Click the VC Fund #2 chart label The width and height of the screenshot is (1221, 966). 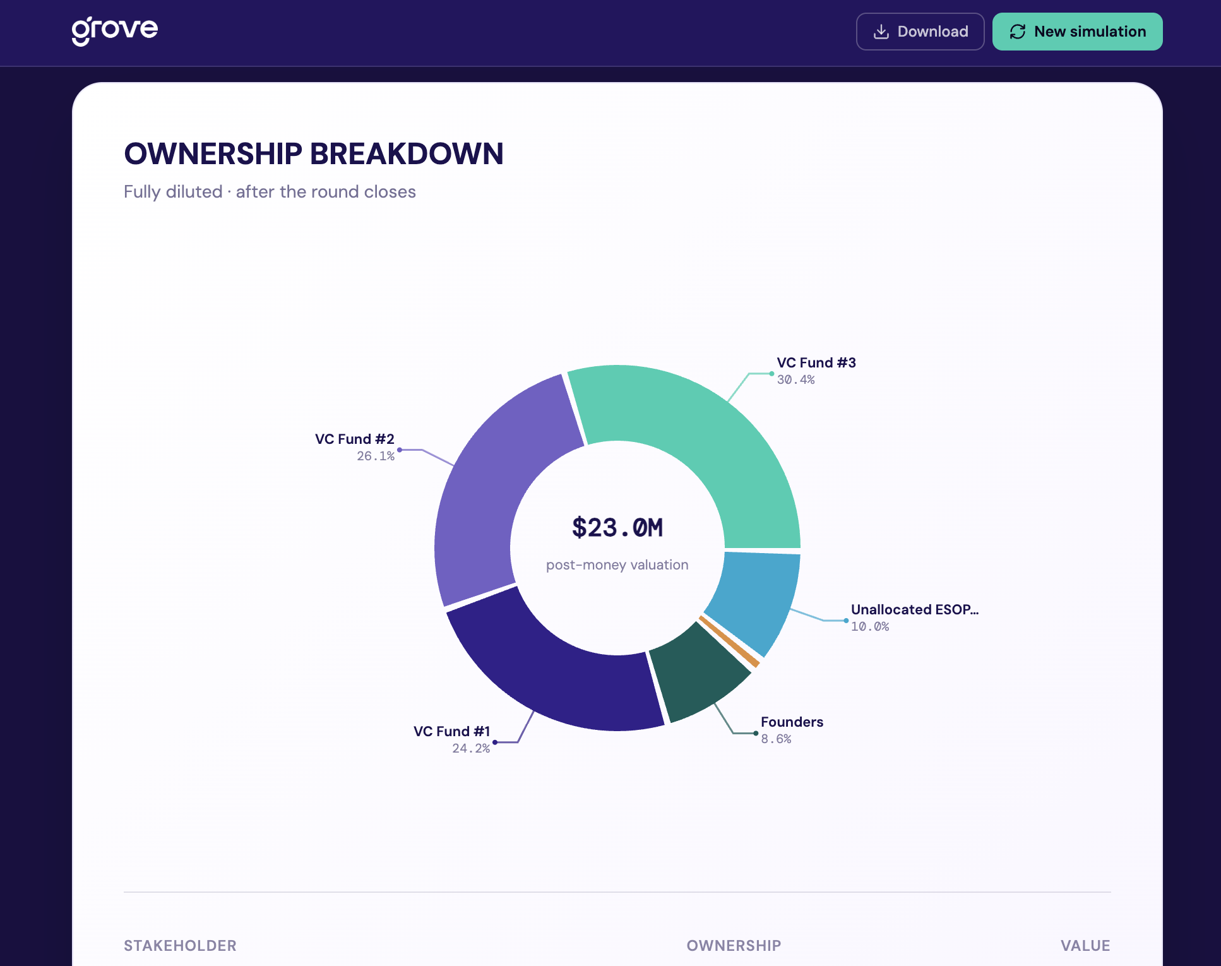point(354,439)
